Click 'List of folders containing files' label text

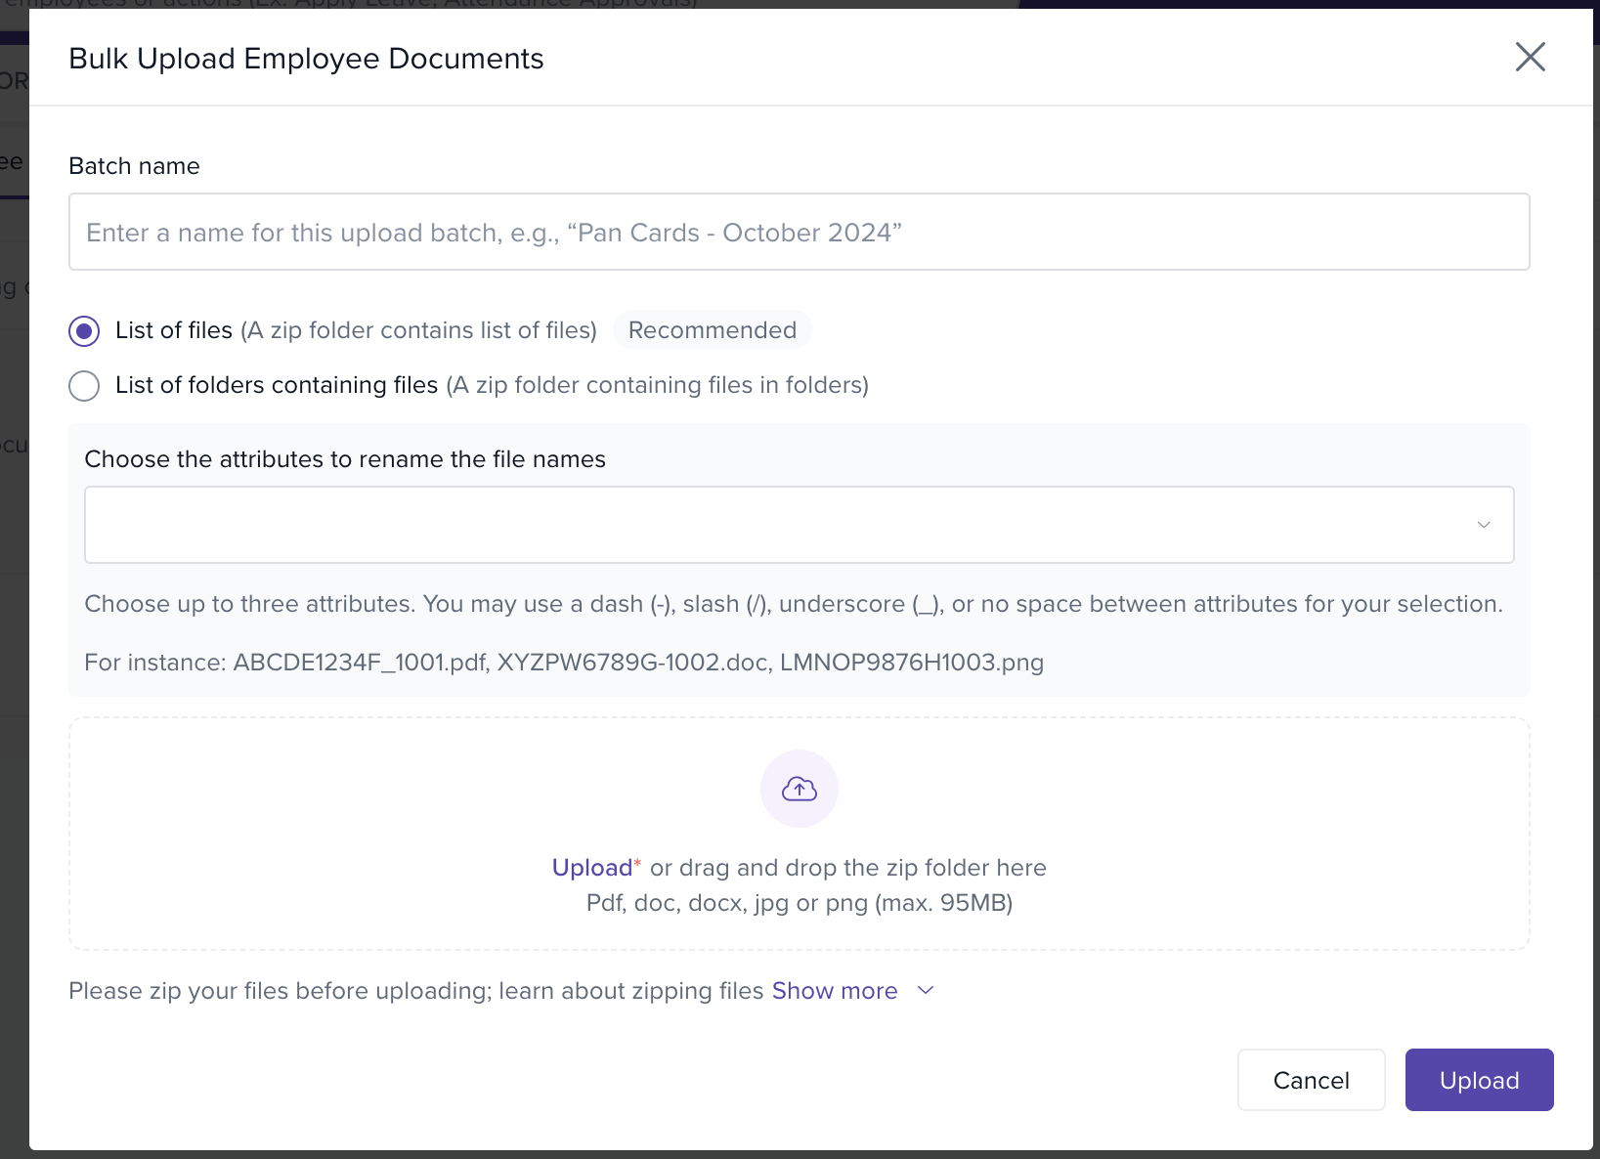276,385
